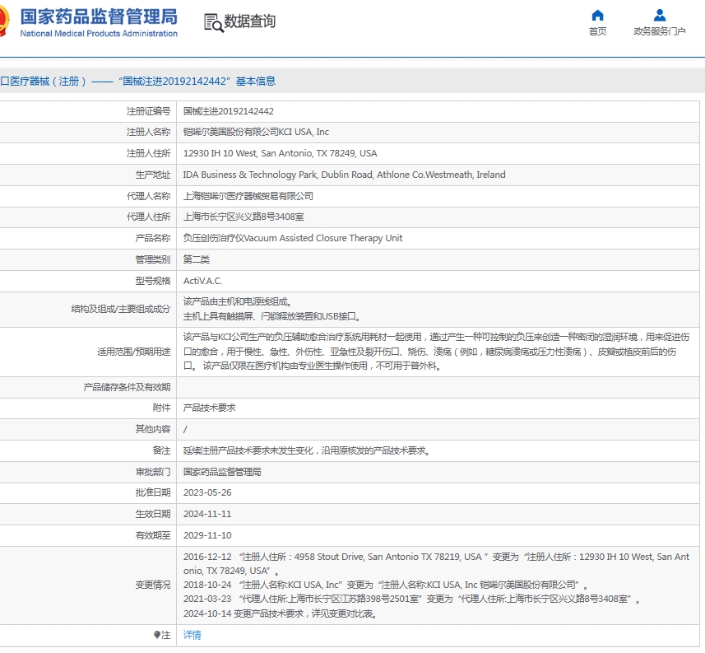Click the 代理人名称 row label
The width and height of the screenshot is (705, 653).
148,196
